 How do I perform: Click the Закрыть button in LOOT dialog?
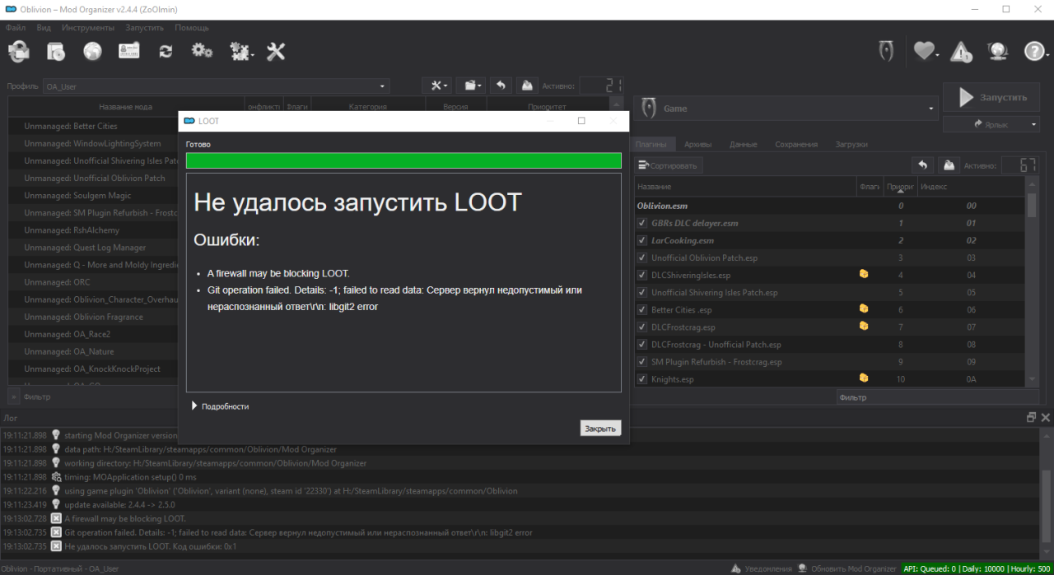(600, 429)
